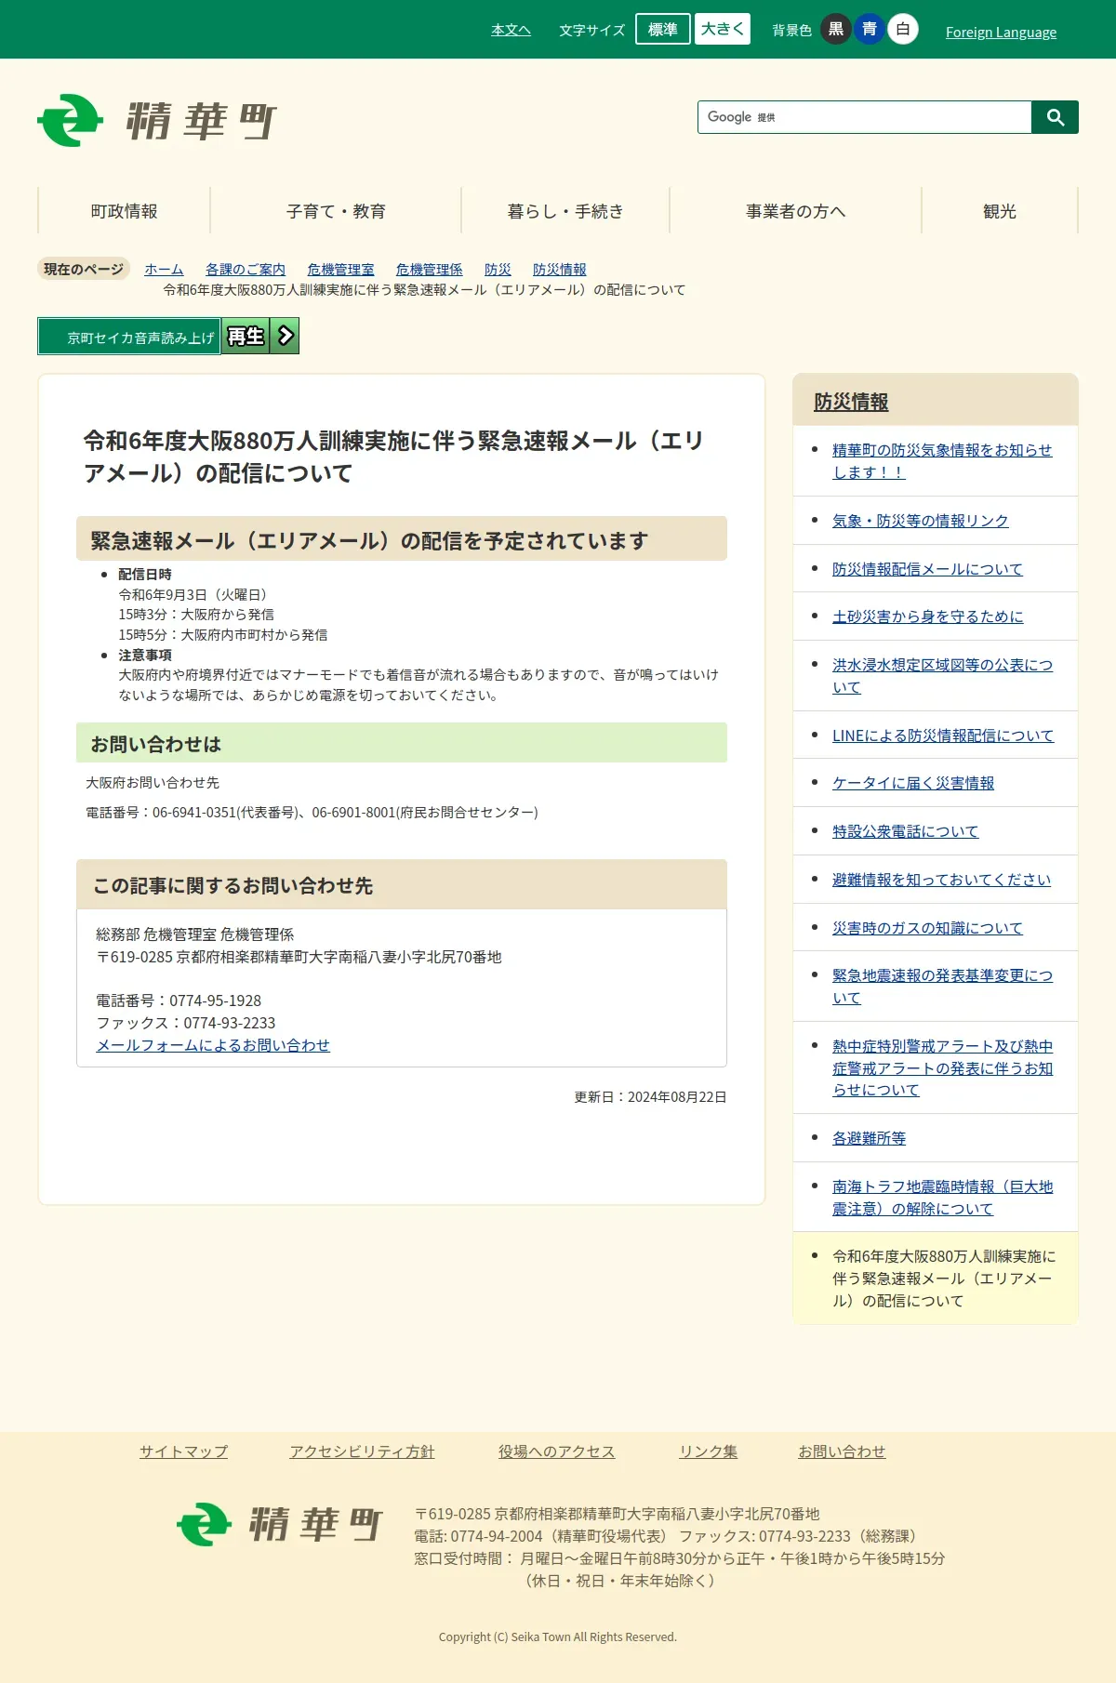The width and height of the screenshot is (1116, 1683).
Task: Open the 暮らし・手続き menu
Action: click(565, 211)
